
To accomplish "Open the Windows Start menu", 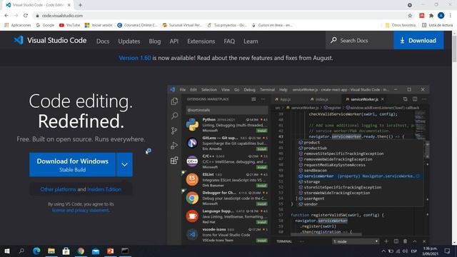I will coord(7,251).
